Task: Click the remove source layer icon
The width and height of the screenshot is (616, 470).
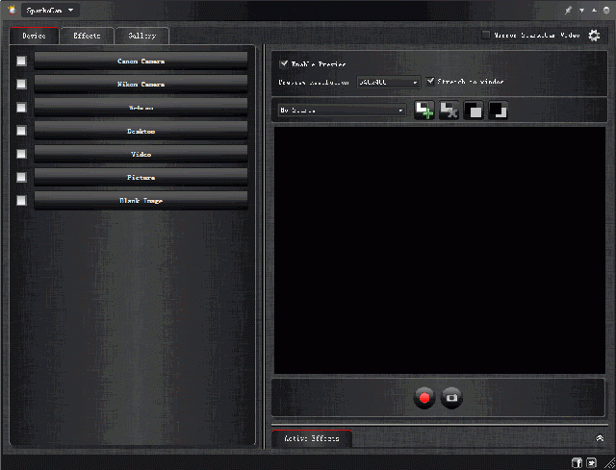Action: point(449,111)
